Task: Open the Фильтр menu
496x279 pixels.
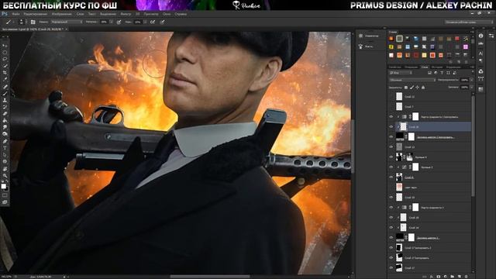Action: tap(126, 14)
